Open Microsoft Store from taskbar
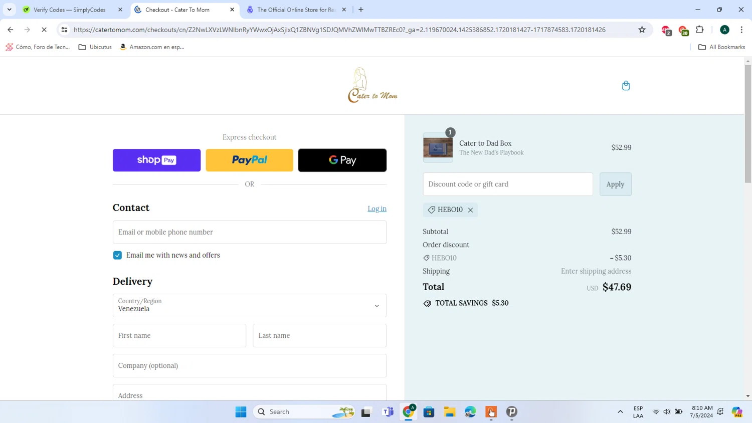 [429, 412]
